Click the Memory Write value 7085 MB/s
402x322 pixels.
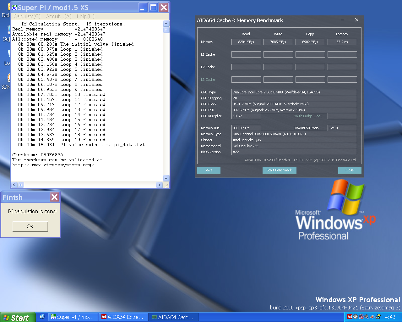pyautogui.click(x=278, y=42)
